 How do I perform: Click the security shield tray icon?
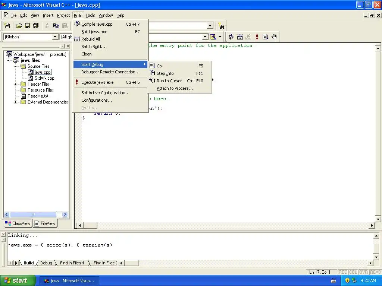[347, 280]
